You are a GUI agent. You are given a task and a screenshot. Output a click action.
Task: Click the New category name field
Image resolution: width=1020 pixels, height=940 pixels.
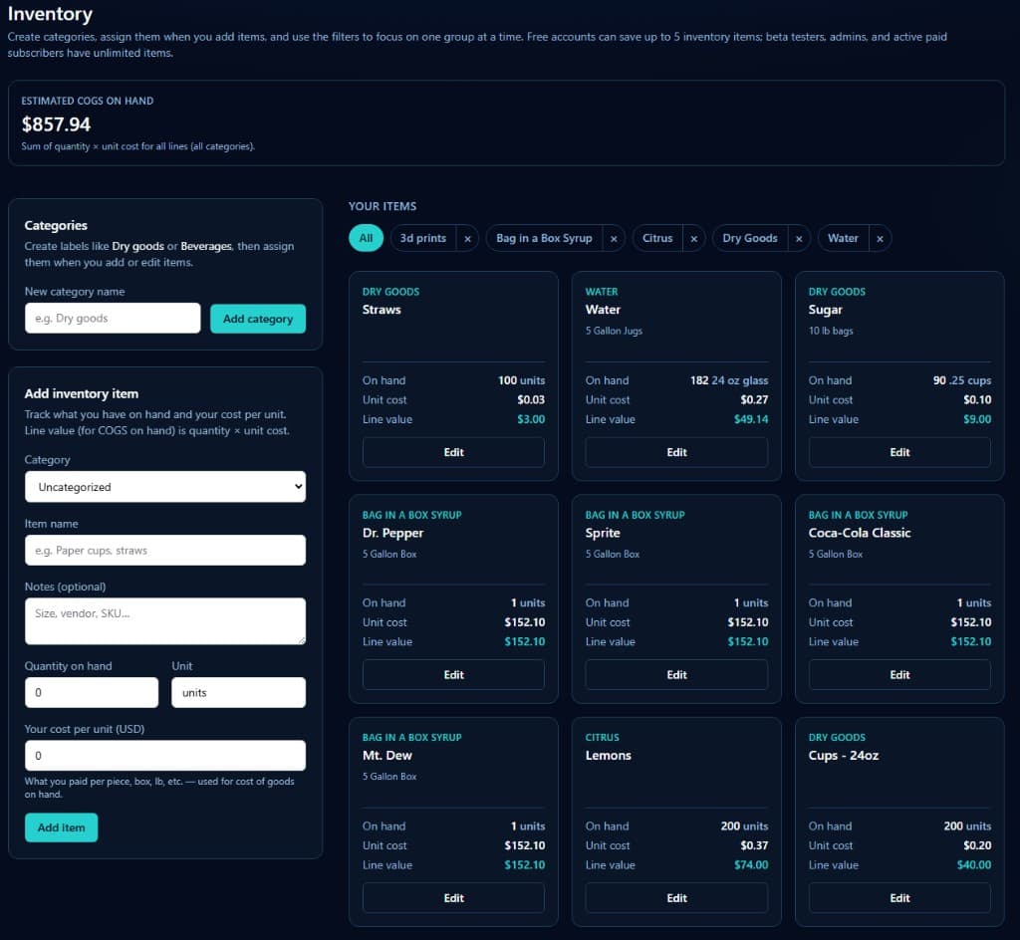(112, 318)
